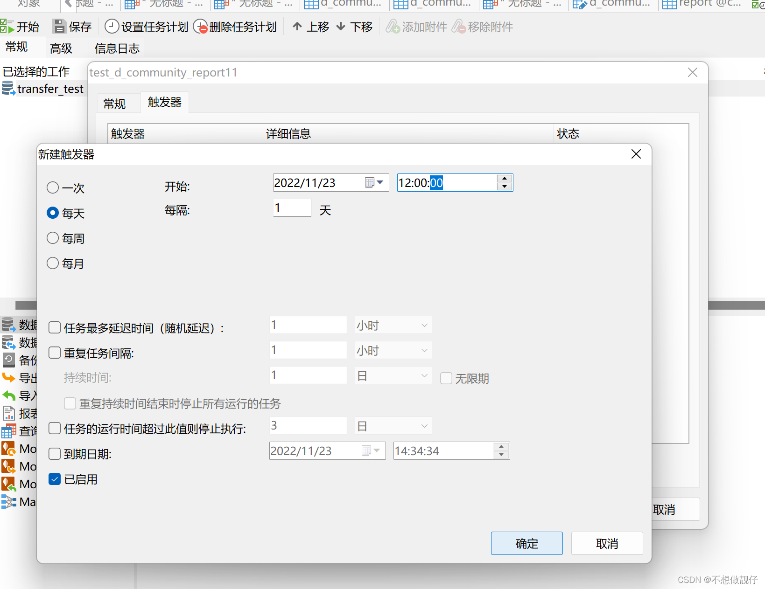The height and width of the screenshot is (589, 765).
Task: Open the start date calendar picker icon
Action: tap(370, 182)
